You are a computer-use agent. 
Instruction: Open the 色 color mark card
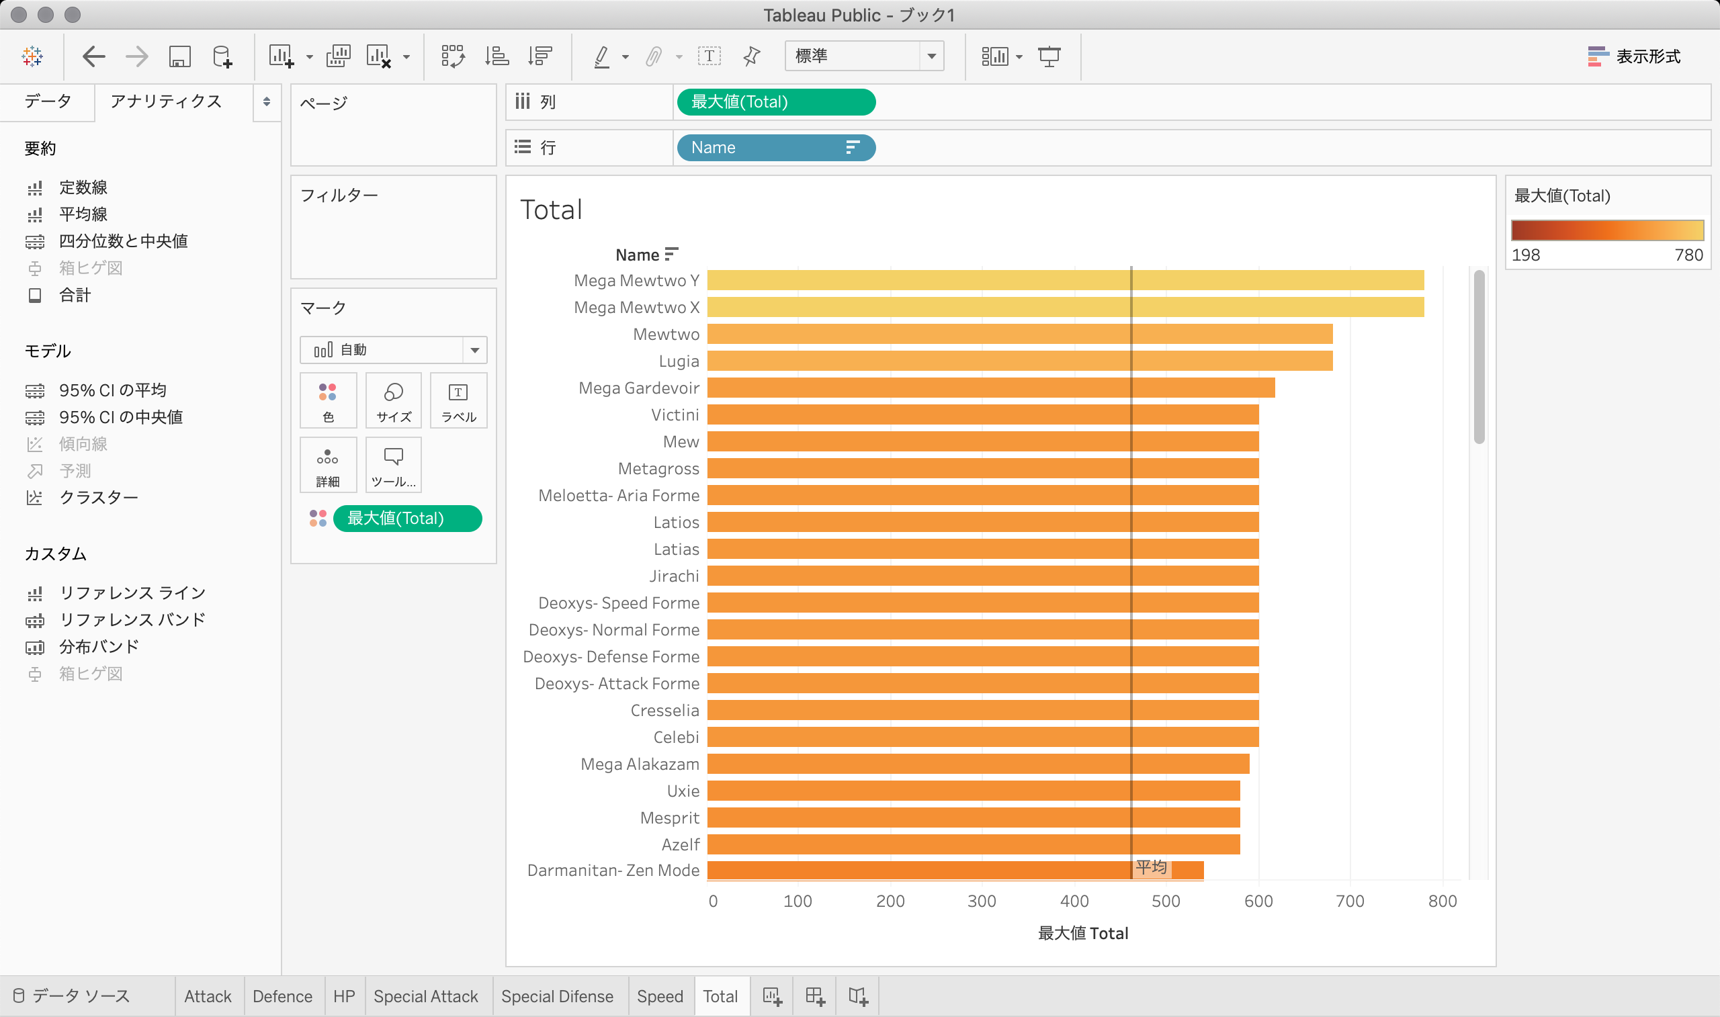tap(328, 400)
